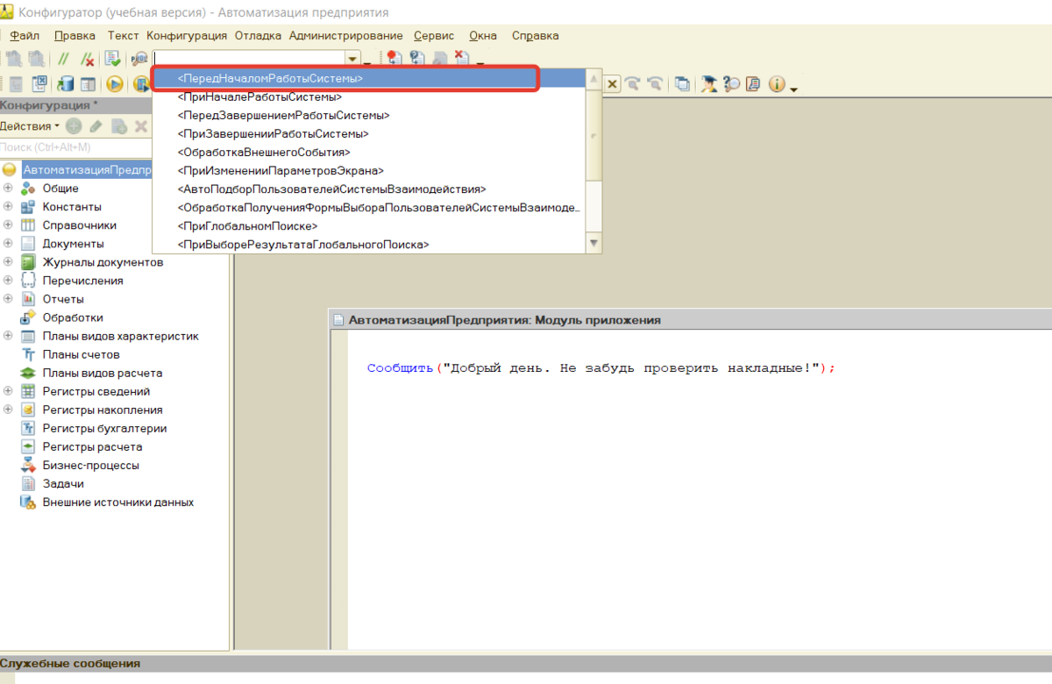Open the Сервис menu
The width and height of the screenshot is (1052, 684).
click(x=434, y=36)
